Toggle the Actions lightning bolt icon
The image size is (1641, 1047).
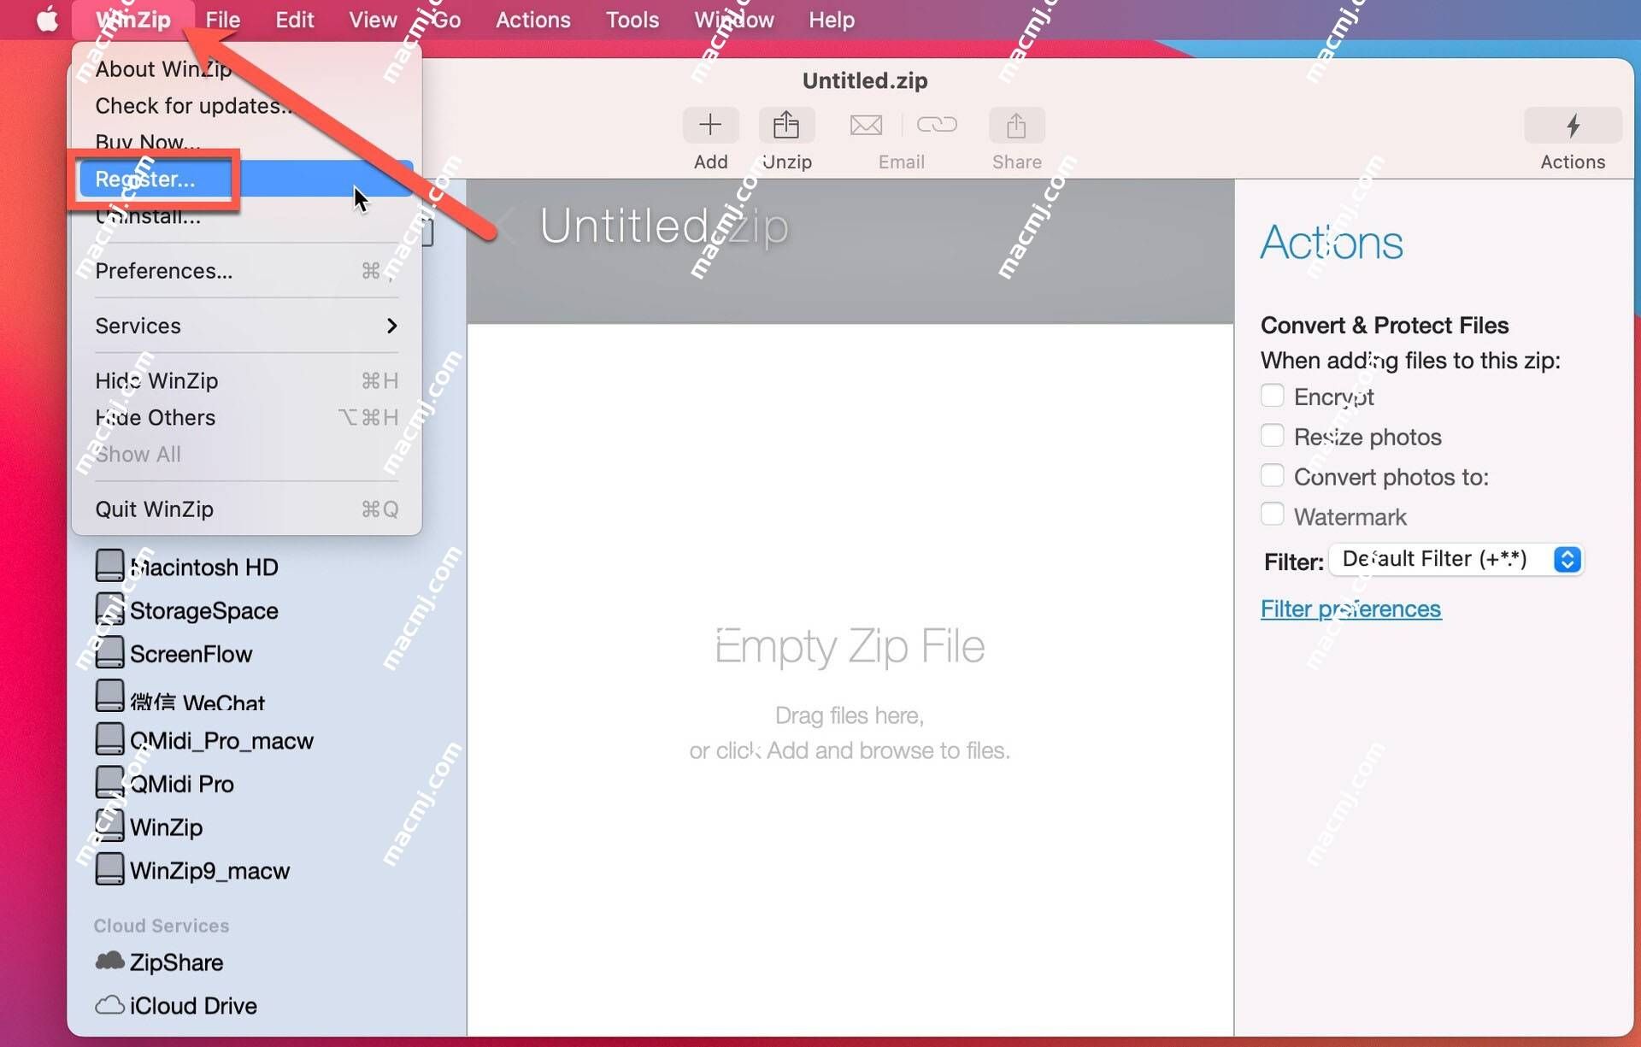1573,125
